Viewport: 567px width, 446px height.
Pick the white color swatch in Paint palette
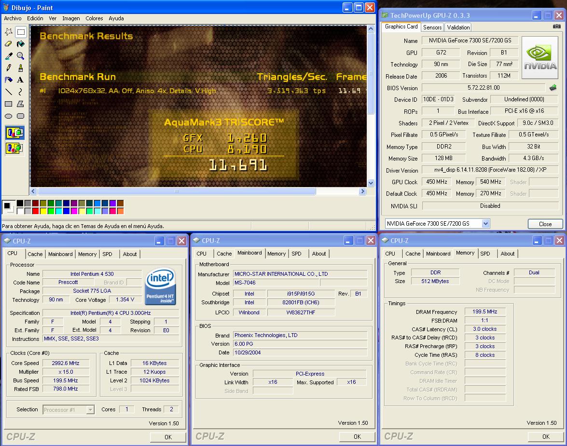click(x=20, y=211)
